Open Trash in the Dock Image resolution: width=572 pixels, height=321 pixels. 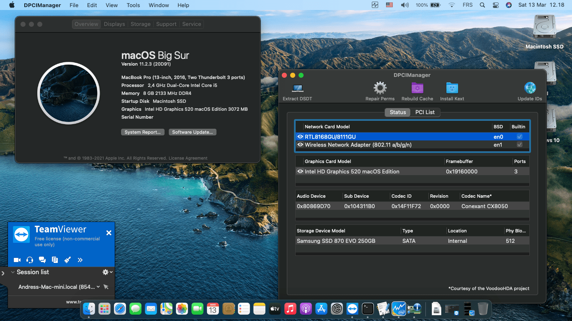(x=483, y=309)
